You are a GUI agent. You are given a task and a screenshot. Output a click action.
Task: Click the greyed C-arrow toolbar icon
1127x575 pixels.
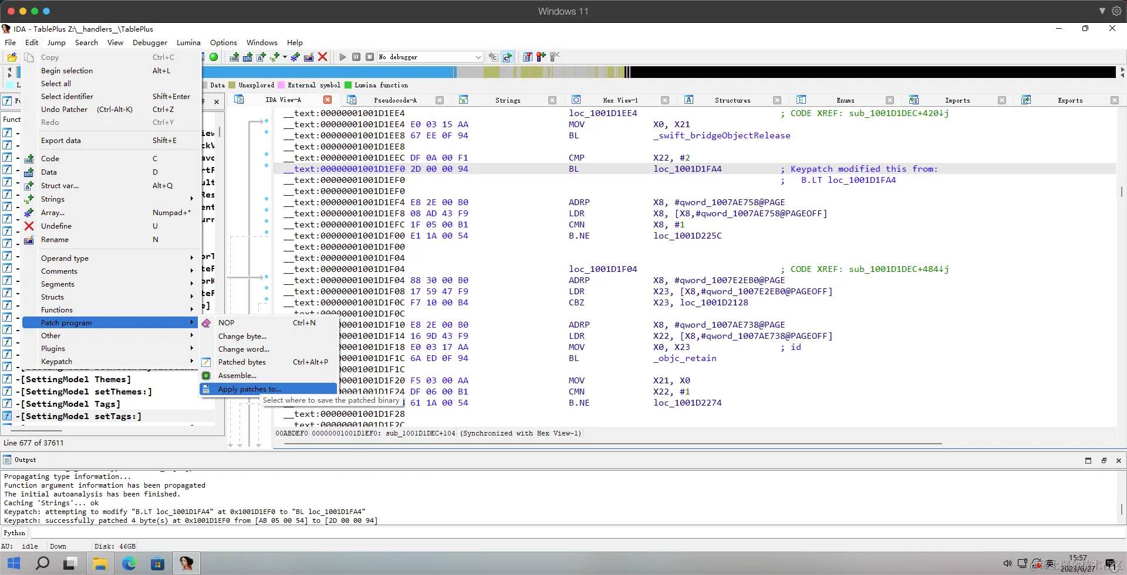coord(494,57)
